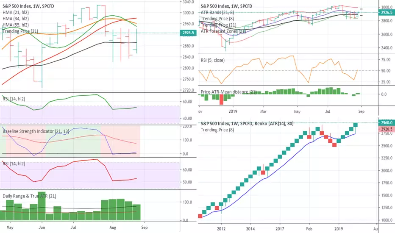Click the 75.00 level on the RSI (5) axis
The width and height of the screenshot is (395, 233).
click(386, 60)
